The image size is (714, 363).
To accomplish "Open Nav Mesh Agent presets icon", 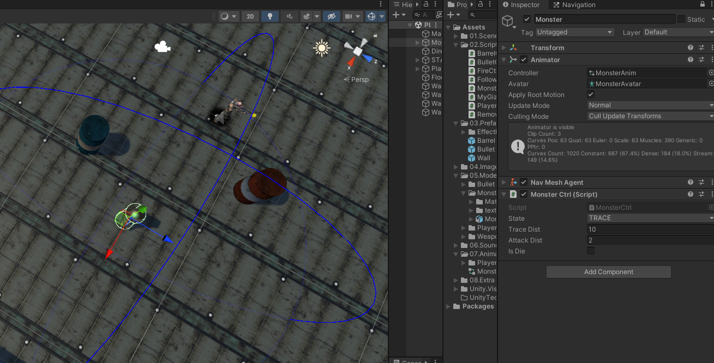I will [x=701, y=183].
